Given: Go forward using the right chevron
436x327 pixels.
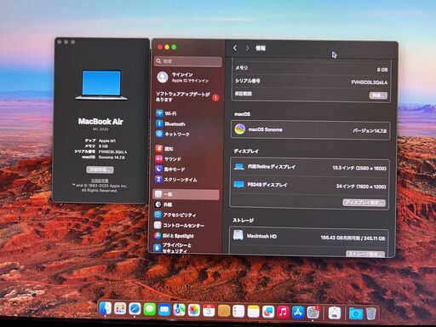Looking at the screenshot, I should coord(248,48).
